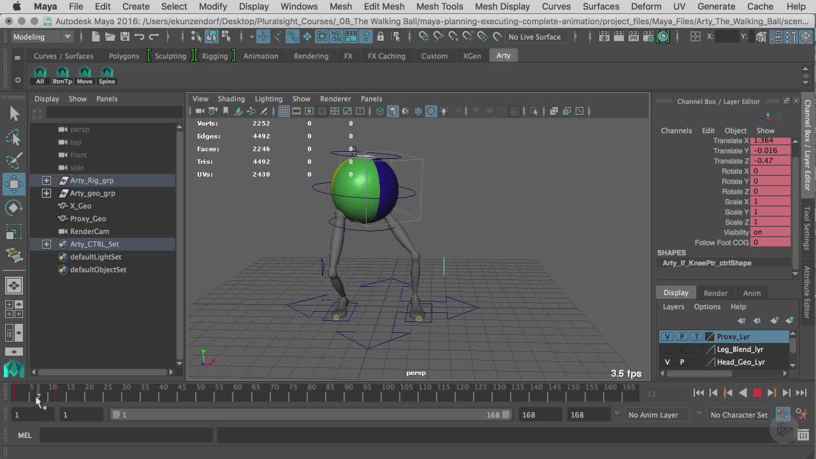This screenshot has height=459, width=816.
Task: Open the No Anim Layer dropdown
Action: click(x=657, y=414)
